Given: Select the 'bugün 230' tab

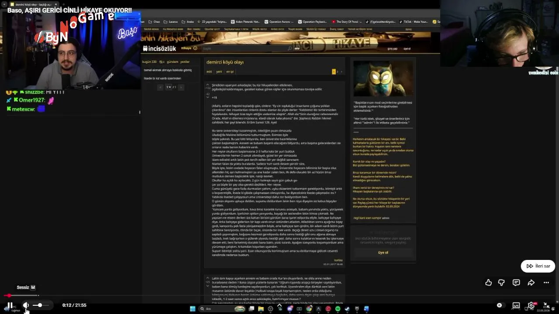Looking at the screenshot, I should [149, 62].
